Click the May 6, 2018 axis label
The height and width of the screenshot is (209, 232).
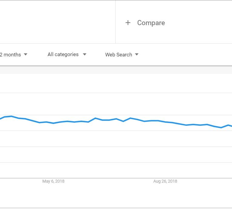53,181
